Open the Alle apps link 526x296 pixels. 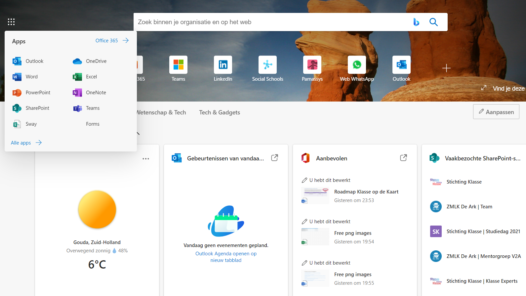pyautogui.click(x=26, y=143)
